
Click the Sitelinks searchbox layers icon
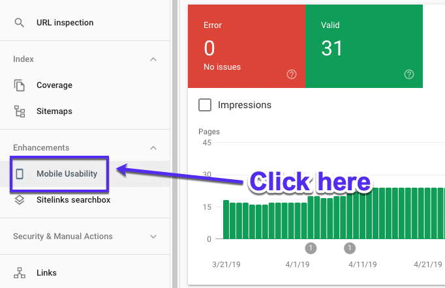20,200
